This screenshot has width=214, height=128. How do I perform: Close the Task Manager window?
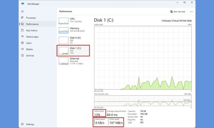[x=192, y=3]
